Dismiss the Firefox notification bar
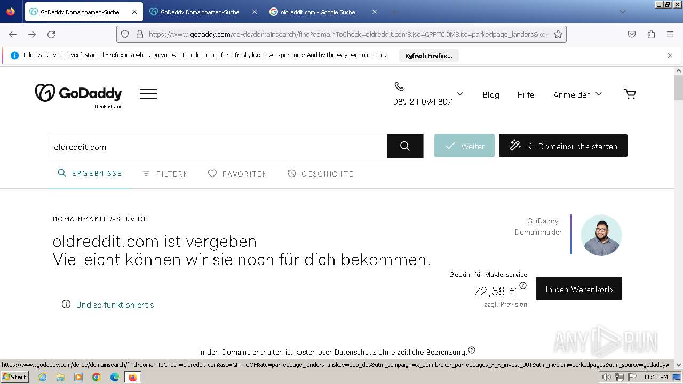This screenshot has width=683, height=384. [x=670, y=55]
